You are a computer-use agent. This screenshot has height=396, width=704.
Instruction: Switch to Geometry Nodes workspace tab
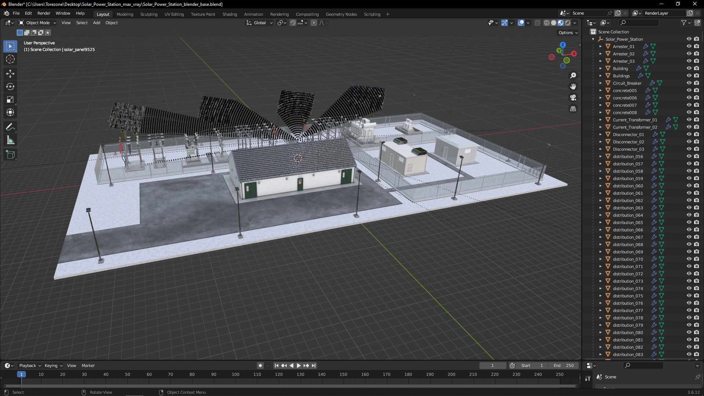point(341,14)
